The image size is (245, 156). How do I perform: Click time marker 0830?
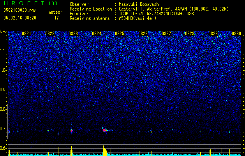coord(236,34)
